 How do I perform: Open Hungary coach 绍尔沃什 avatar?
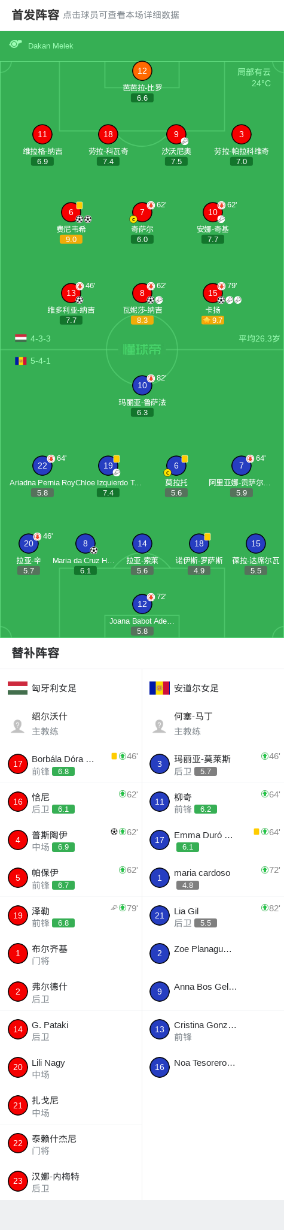17,726
